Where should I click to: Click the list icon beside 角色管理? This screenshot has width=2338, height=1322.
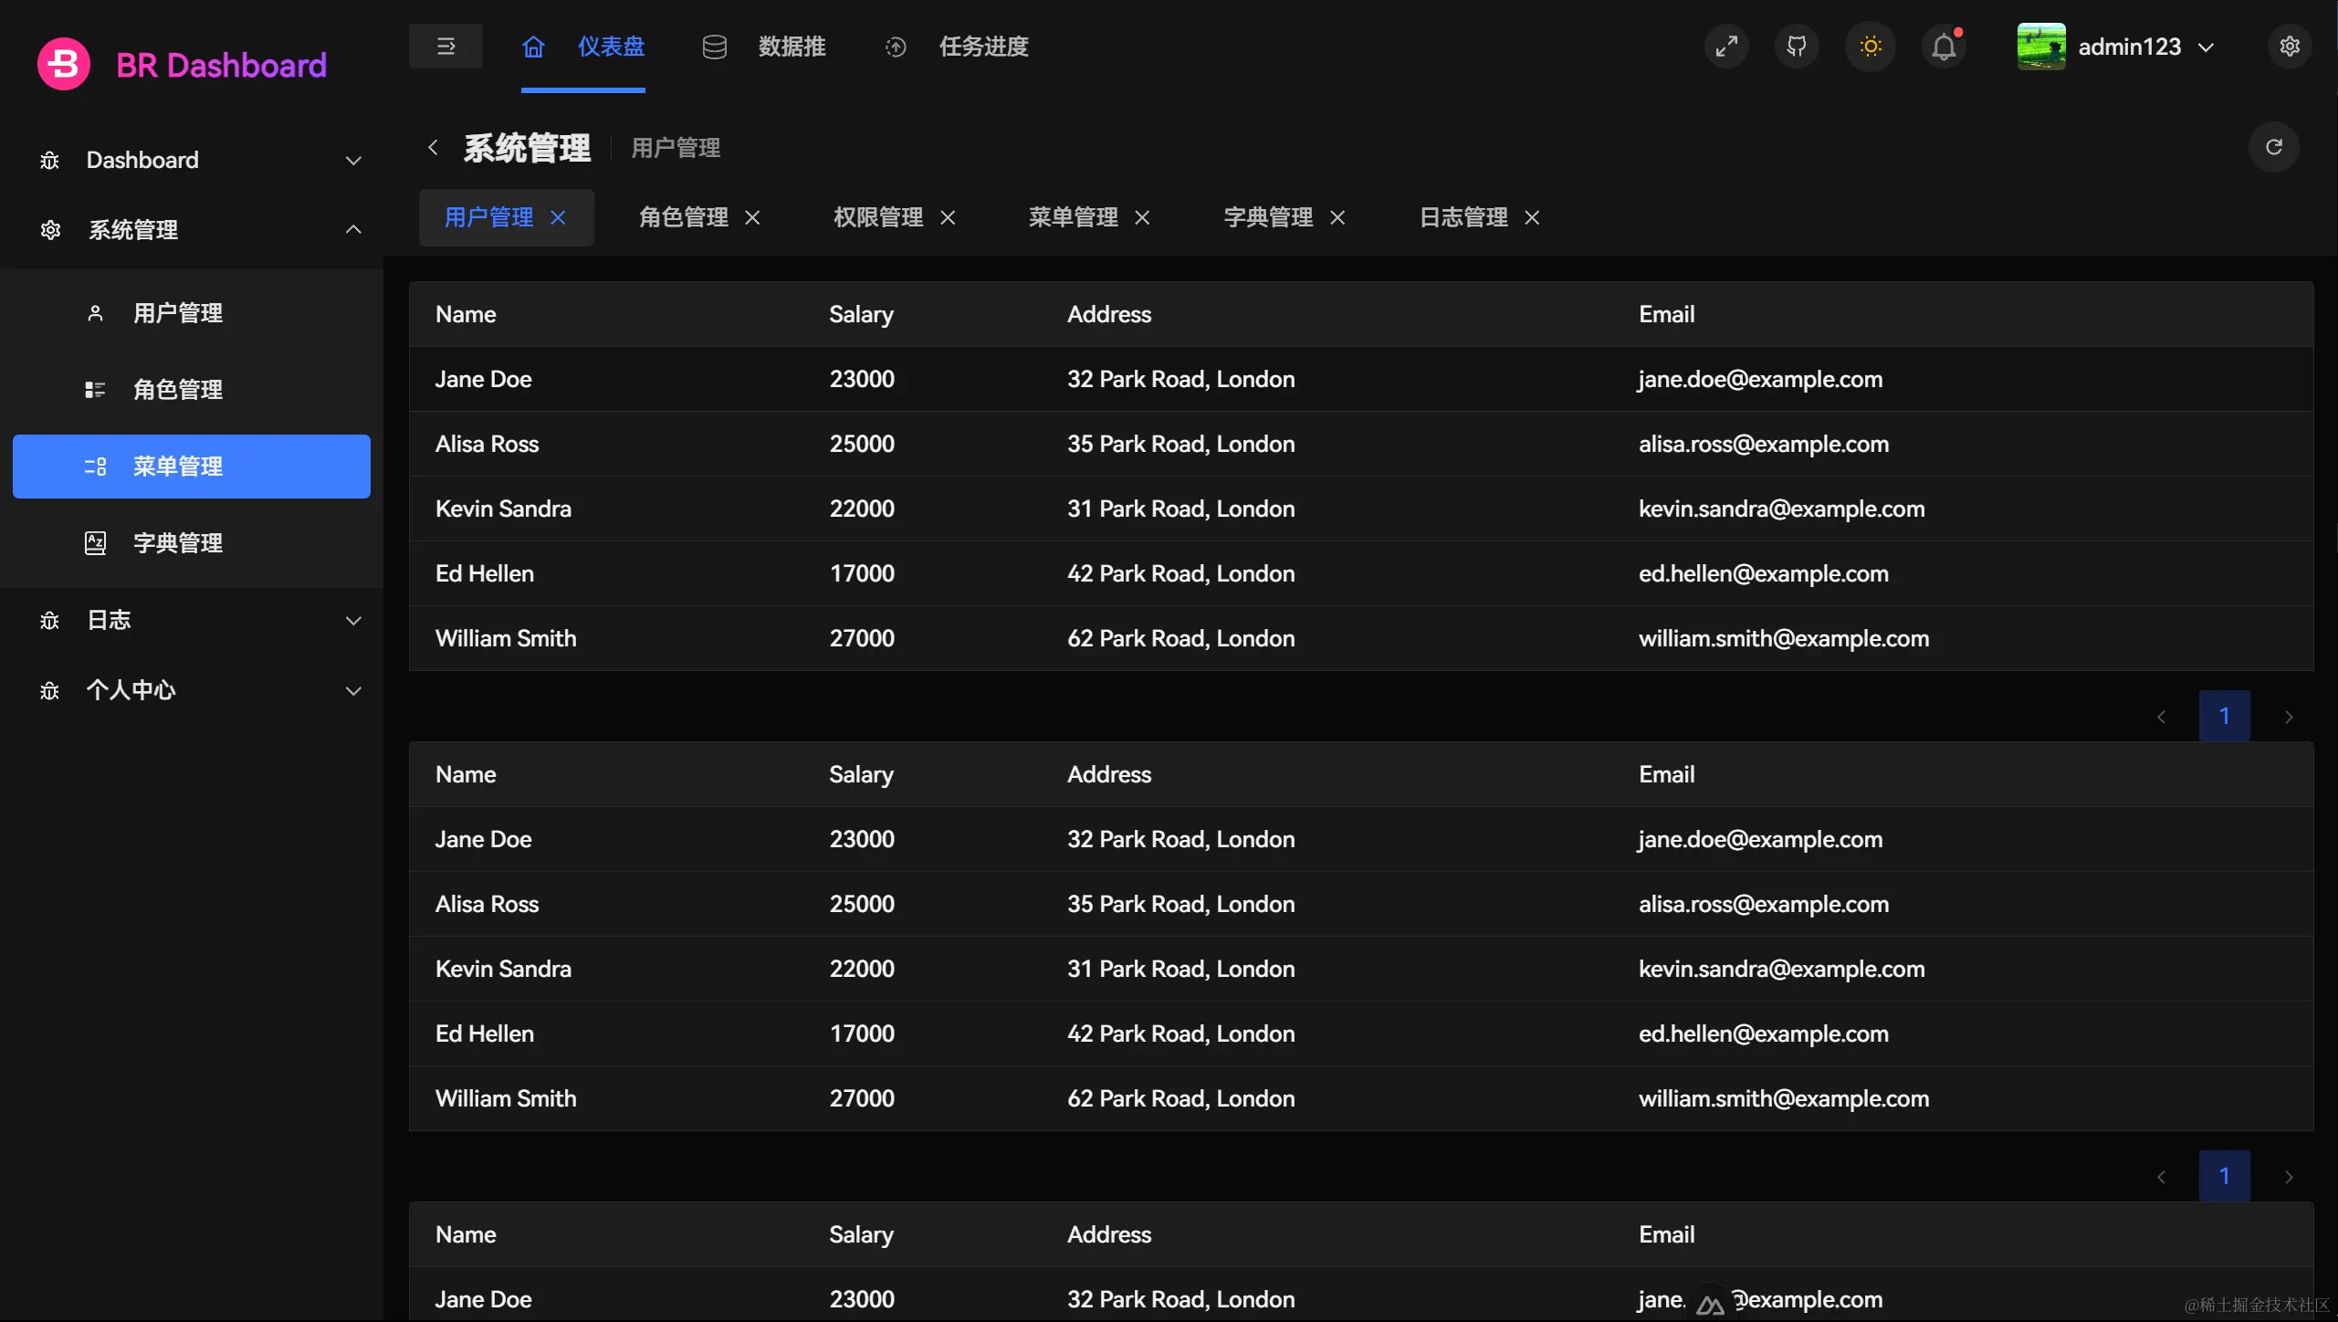click(95, 390)
